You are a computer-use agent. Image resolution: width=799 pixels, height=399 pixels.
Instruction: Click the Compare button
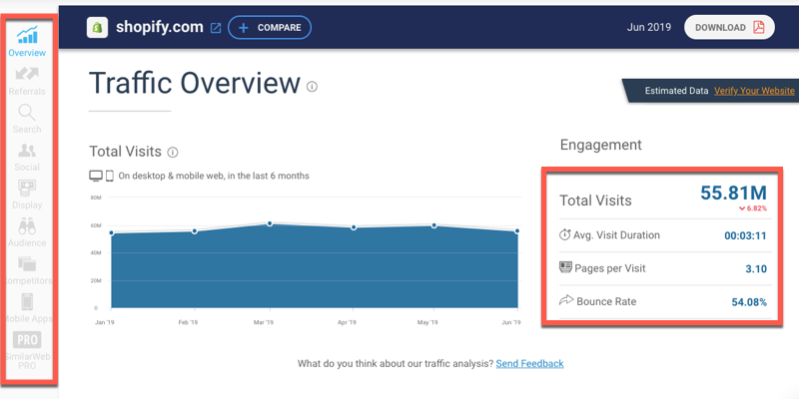(270, 28)
